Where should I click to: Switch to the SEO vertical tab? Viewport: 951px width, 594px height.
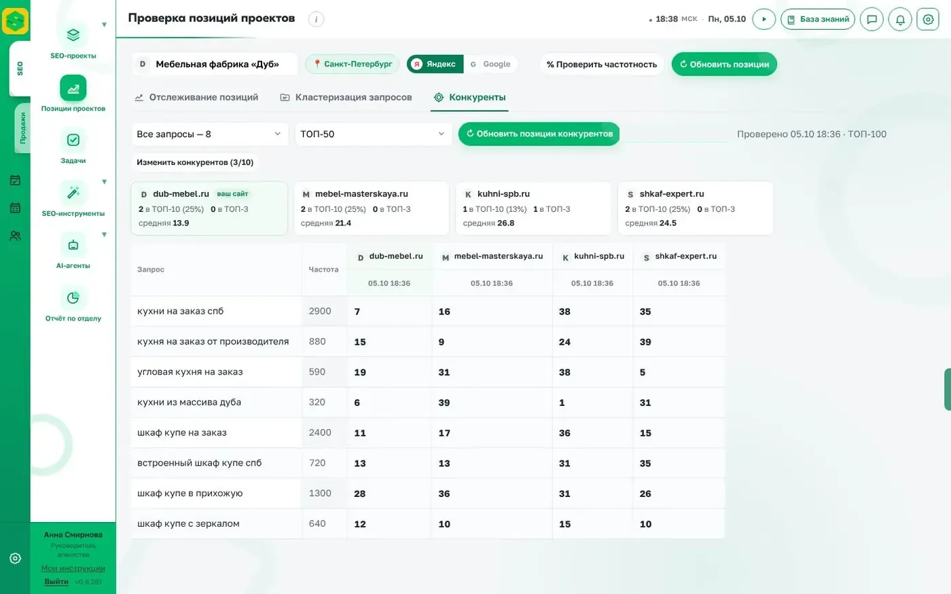click(x=20, y=69)
